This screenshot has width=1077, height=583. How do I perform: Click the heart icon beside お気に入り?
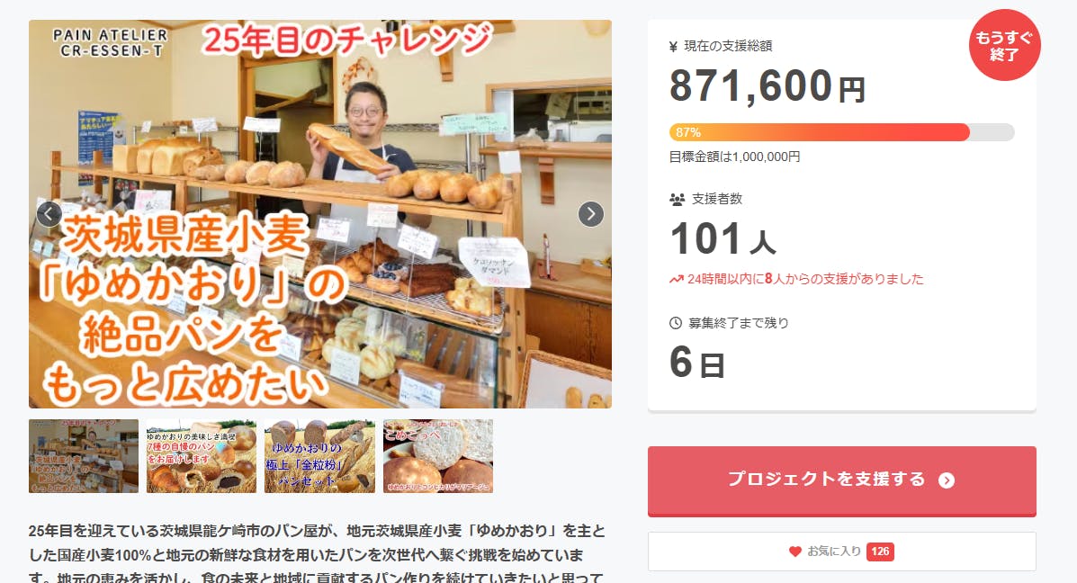[794, 552]
